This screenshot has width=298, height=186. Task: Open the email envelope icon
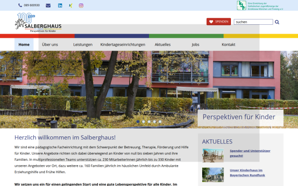point(48,5)
